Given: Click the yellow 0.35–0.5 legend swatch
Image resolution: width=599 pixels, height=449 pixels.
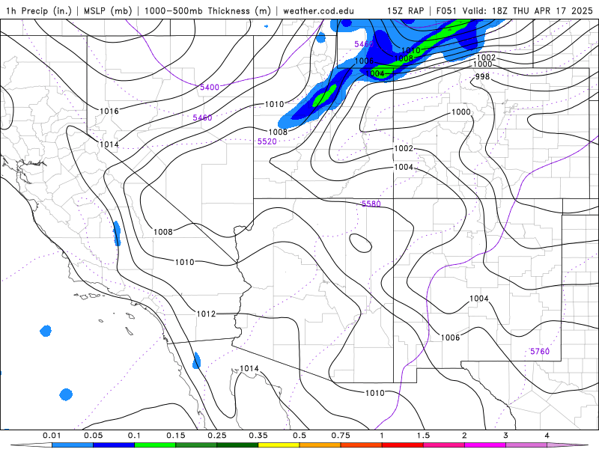Looking at the screenshot, I should click(x=279, y=445).
